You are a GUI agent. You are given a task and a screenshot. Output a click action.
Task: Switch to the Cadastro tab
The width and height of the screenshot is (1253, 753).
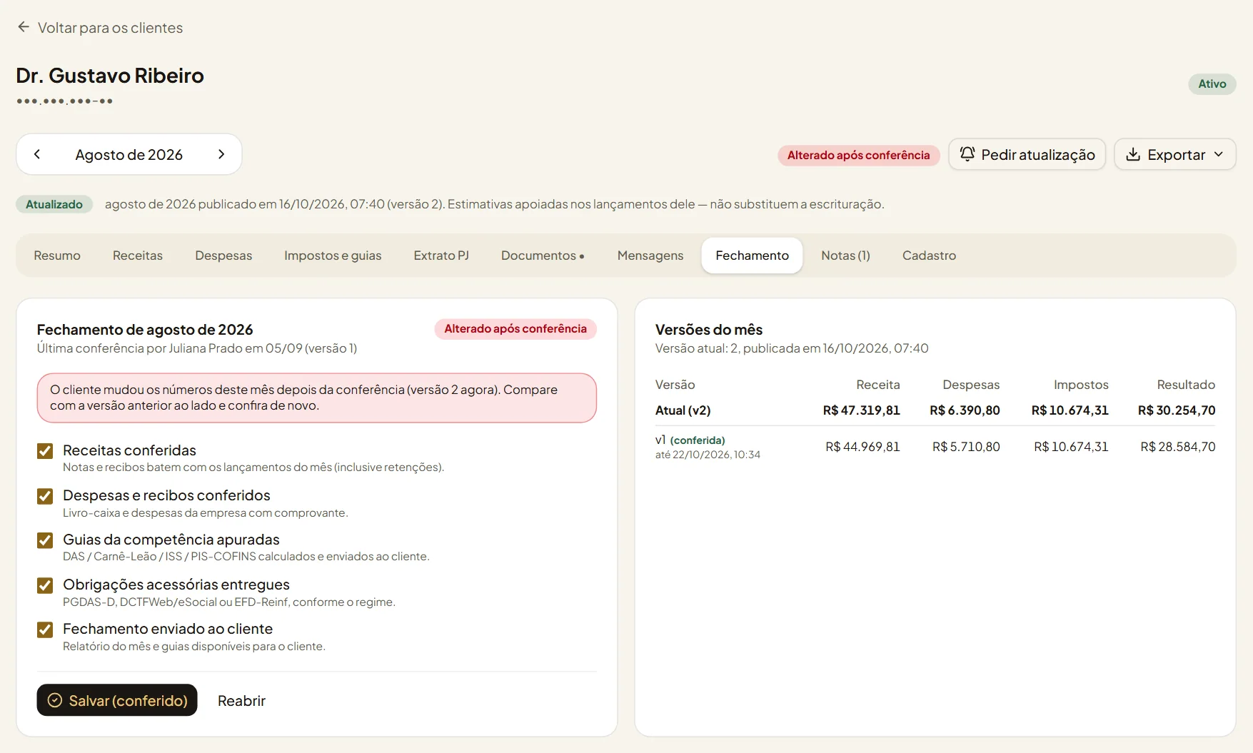[929, 256]
